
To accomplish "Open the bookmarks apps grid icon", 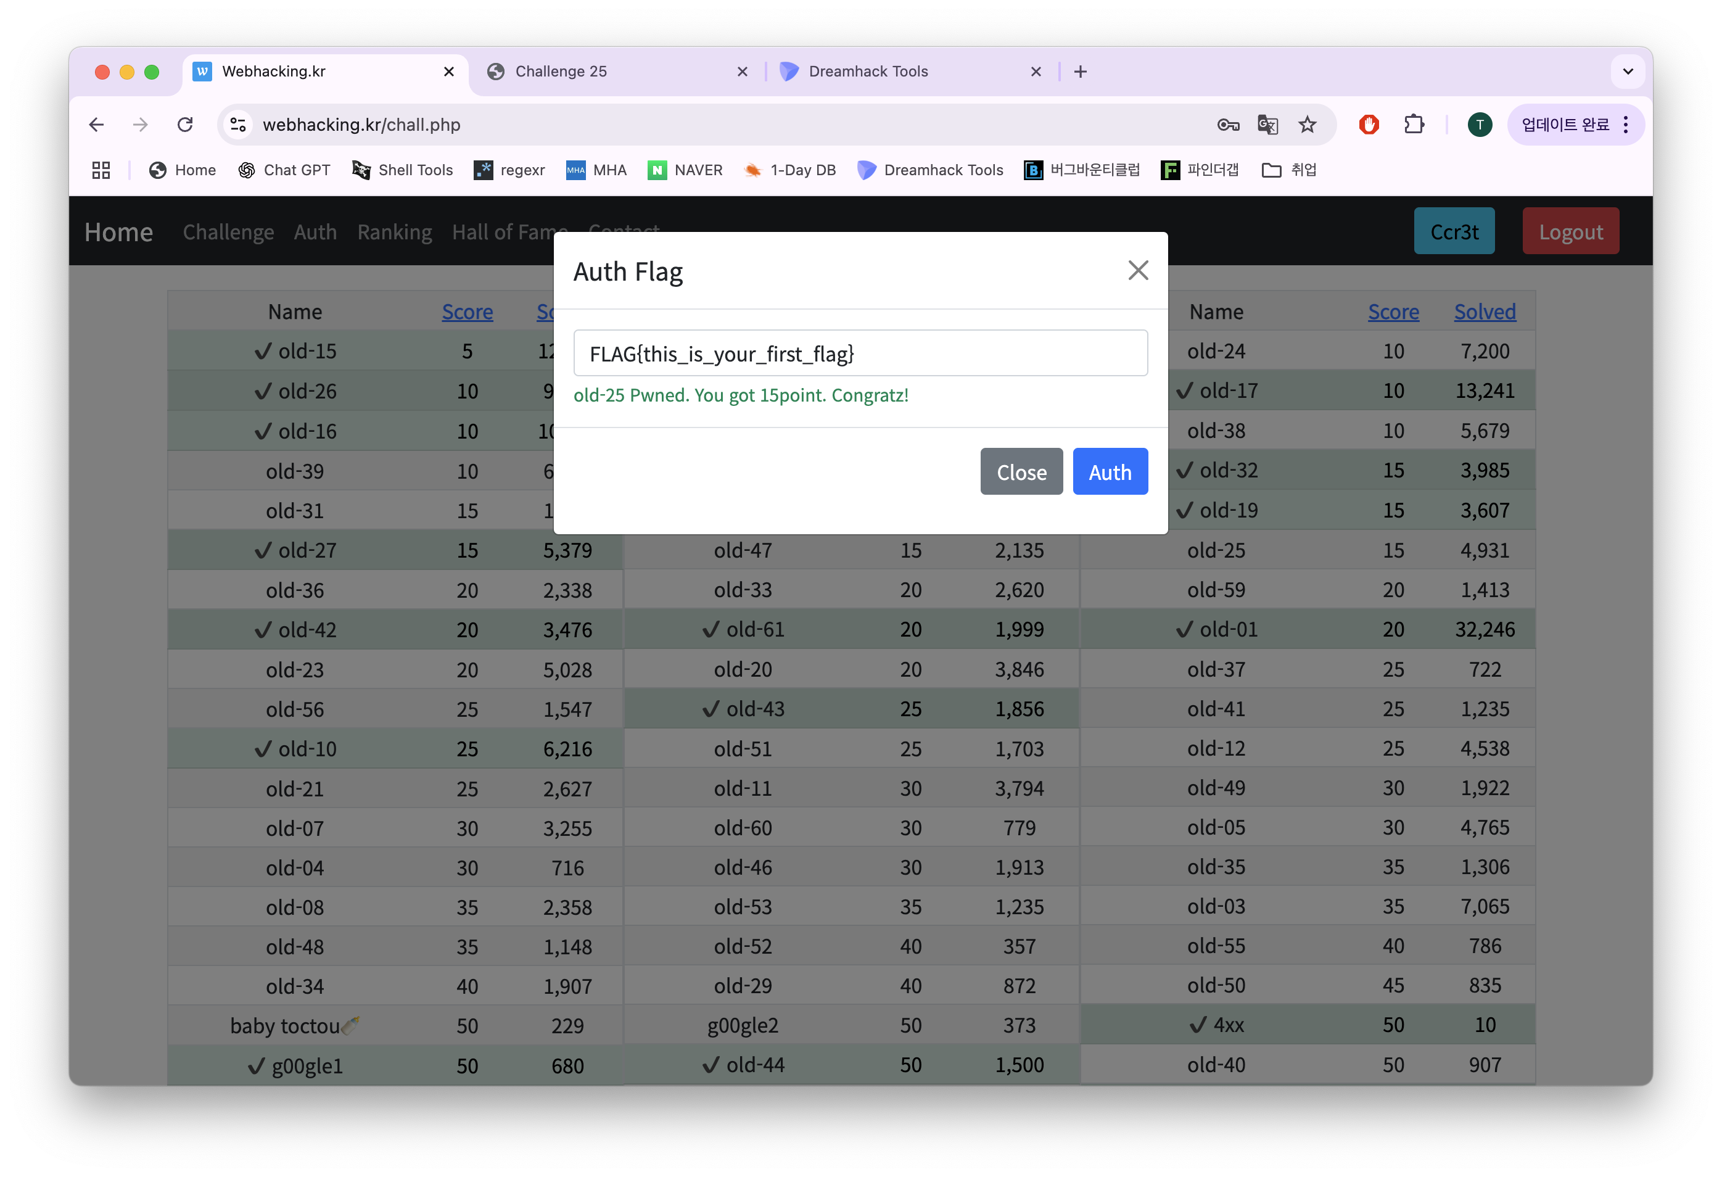I will (x=101, y=170).
